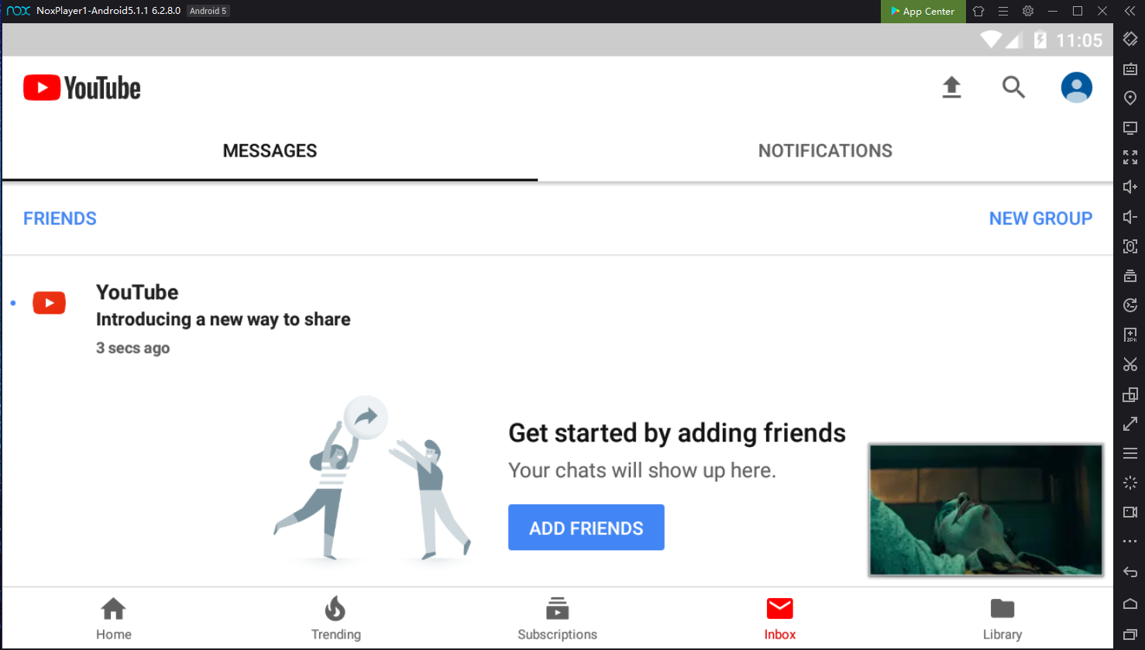This screenshot has height=650, width=1145.
Task: Tap the YouTube logo in header
Action: (82, 88)
